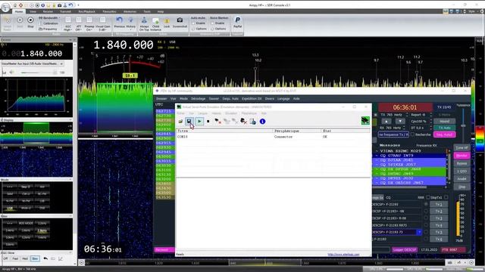Click the Tx 1 button
The height and width of the screenshot is (272, 485).
(x=439, y=204)
